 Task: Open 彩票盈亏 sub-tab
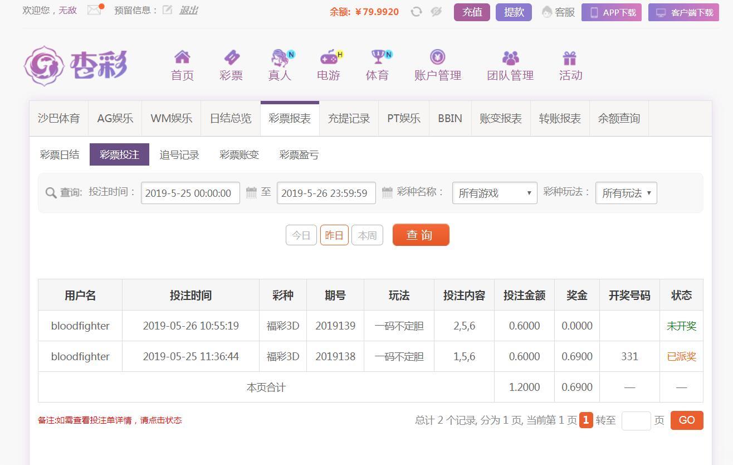[x=299, y=154]
